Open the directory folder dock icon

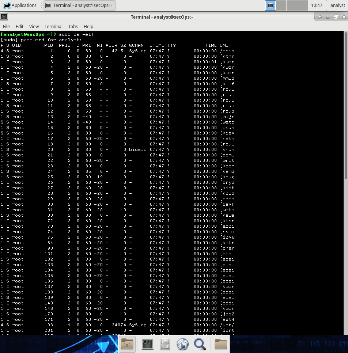tap(220, 344)
